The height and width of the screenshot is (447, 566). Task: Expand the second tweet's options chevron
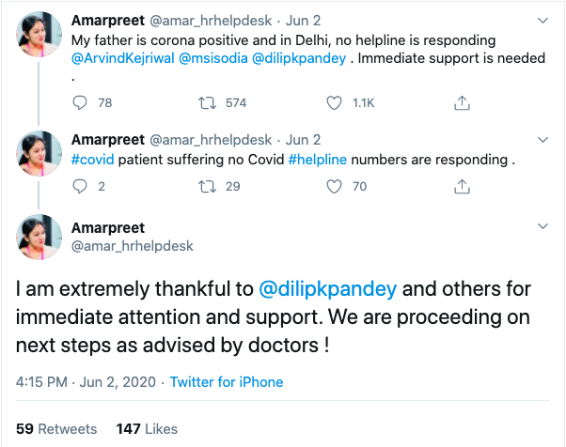pyautogui.click(x=542, y=141)
